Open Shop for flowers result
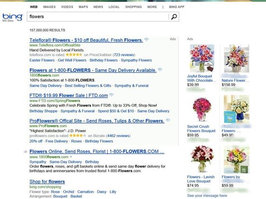 (x=47, y=182)
